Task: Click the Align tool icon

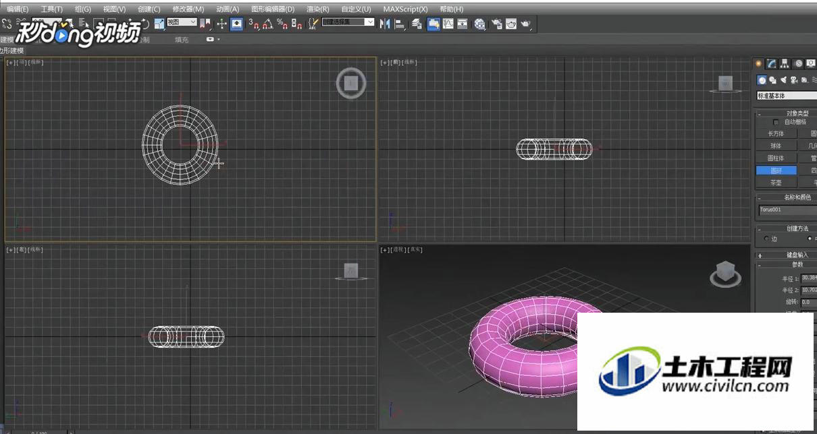Action: 400,24
